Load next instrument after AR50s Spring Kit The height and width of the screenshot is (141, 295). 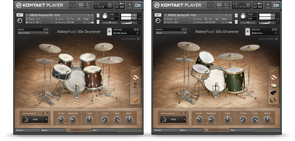230,15
